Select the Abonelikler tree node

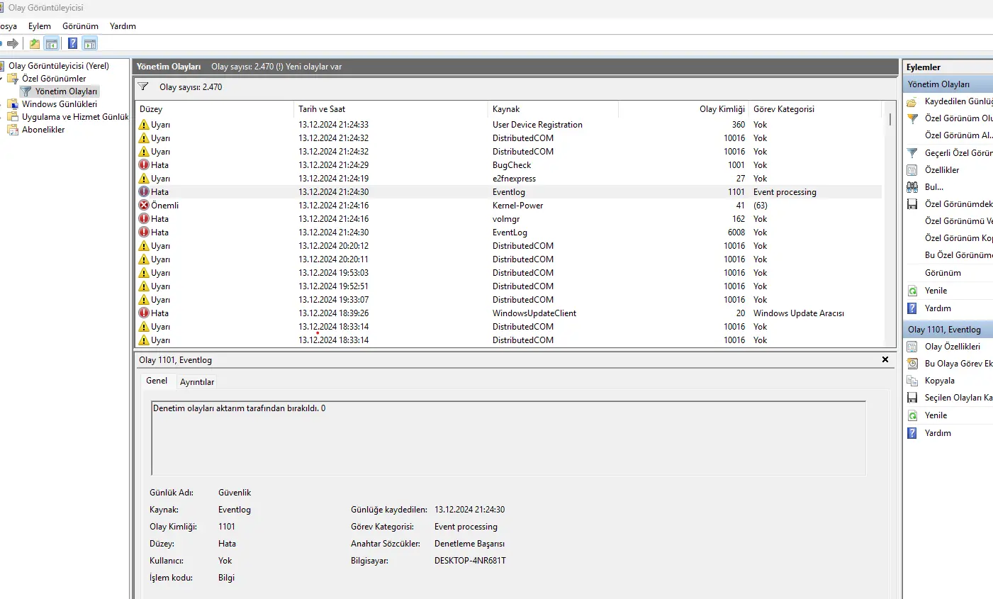pos(43,130)
